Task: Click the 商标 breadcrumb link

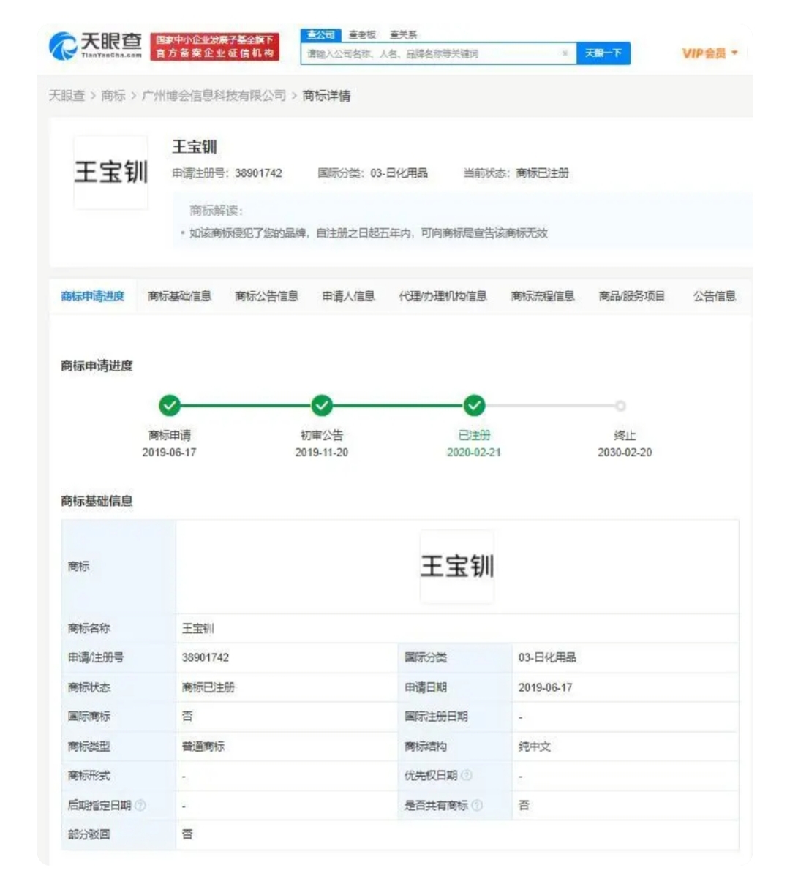Action: coord(113,96)
